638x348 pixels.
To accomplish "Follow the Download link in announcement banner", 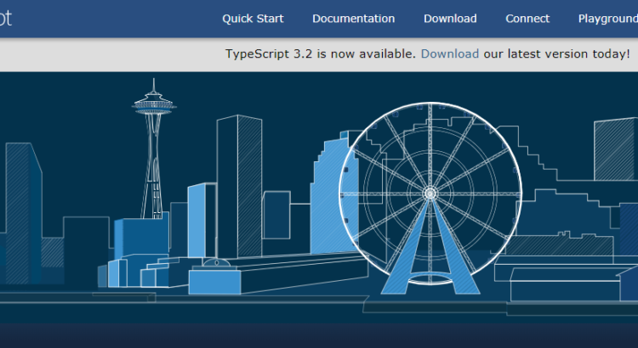I will click(449, 54).
